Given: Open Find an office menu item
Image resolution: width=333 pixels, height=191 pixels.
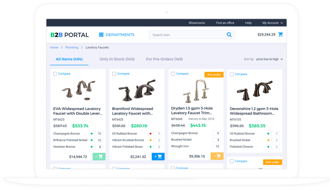Looking at the screenshot, I should click(225, 23).
